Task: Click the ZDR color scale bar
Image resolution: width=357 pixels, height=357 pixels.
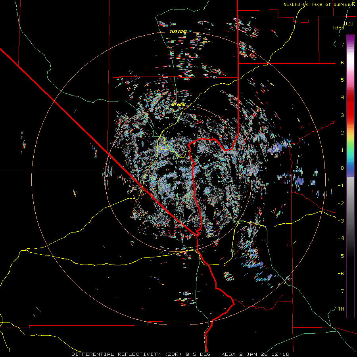Action: (350, 176)
